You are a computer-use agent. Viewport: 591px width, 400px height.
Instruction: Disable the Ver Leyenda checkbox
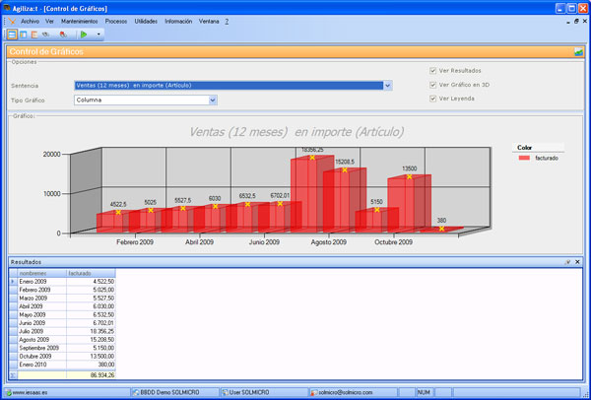pos(433,99)
